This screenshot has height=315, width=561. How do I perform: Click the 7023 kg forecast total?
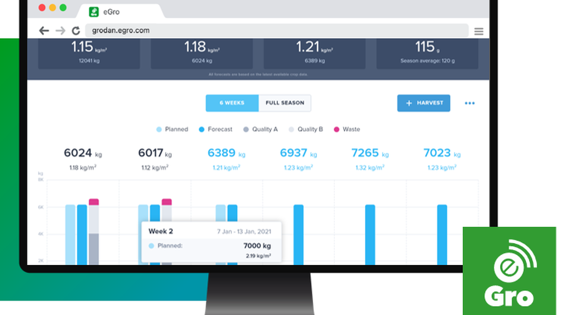click(x=441, y=153)
